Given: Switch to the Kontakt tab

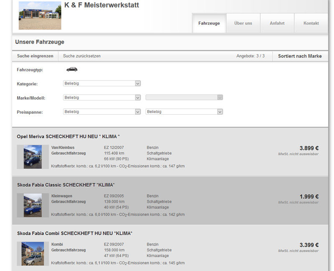Looking at the screenshot, I should 311,23.
